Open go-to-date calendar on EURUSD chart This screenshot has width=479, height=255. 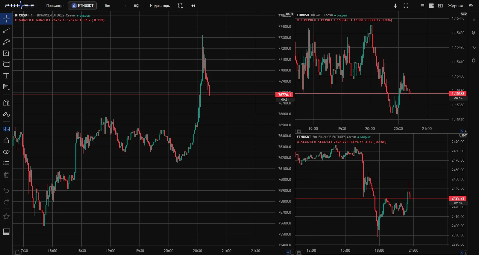299,131
